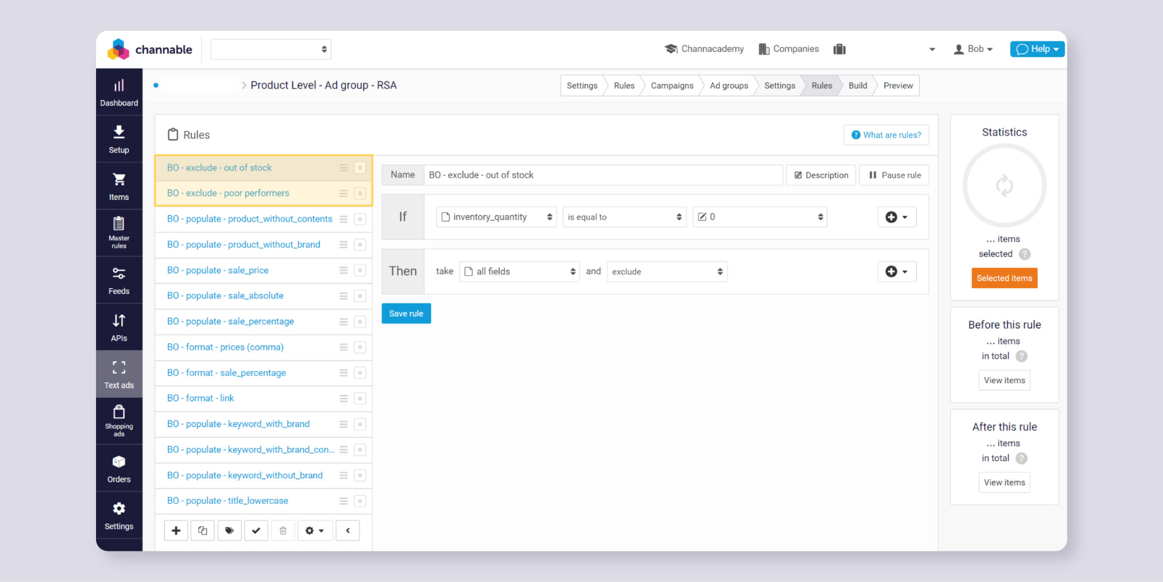Collapse the rules list with the left chevron
This screenshot has height=582, width=1163.
[347, 530]
